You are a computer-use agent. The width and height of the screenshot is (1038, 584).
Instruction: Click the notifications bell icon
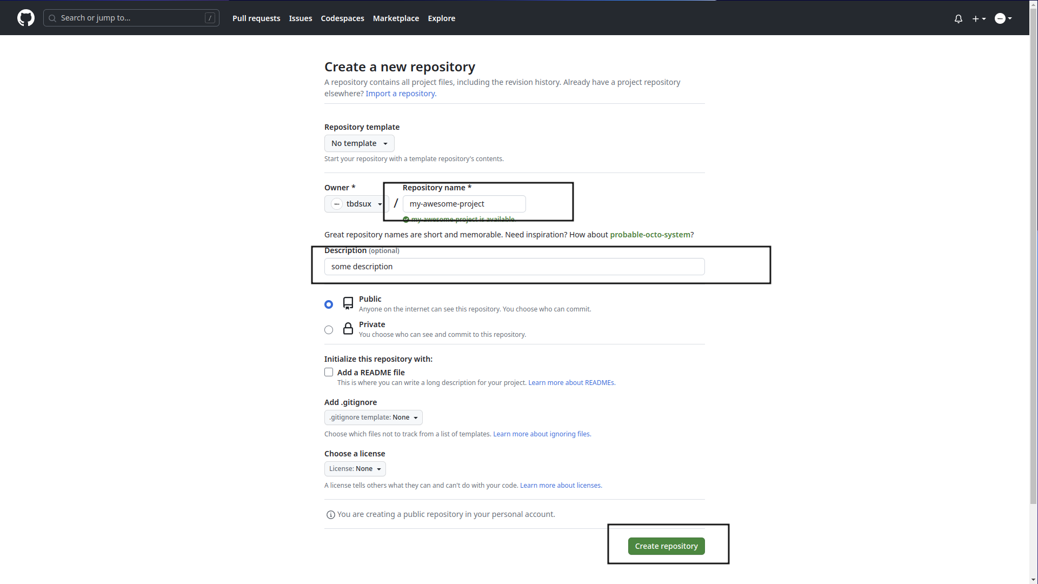click(958, 18)
